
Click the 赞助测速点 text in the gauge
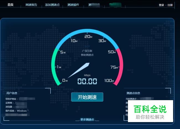(x=87, y=55)
